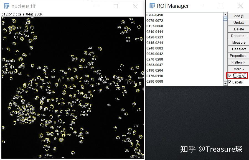Open the Rename... dialog
Viewport: 249px width, 160px height.
[x=238, y=36]
